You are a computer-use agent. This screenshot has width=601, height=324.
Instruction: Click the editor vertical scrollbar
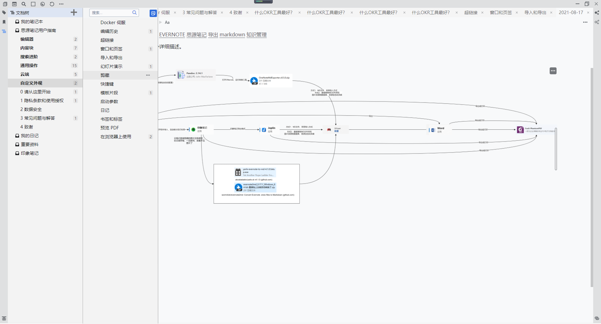coord(592,177)
